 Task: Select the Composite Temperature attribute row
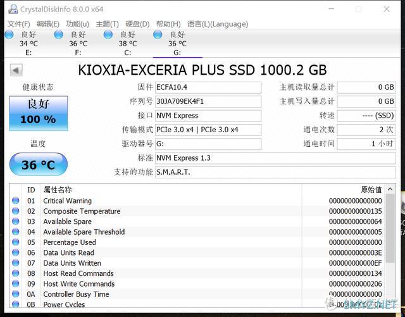pos(197,211)
